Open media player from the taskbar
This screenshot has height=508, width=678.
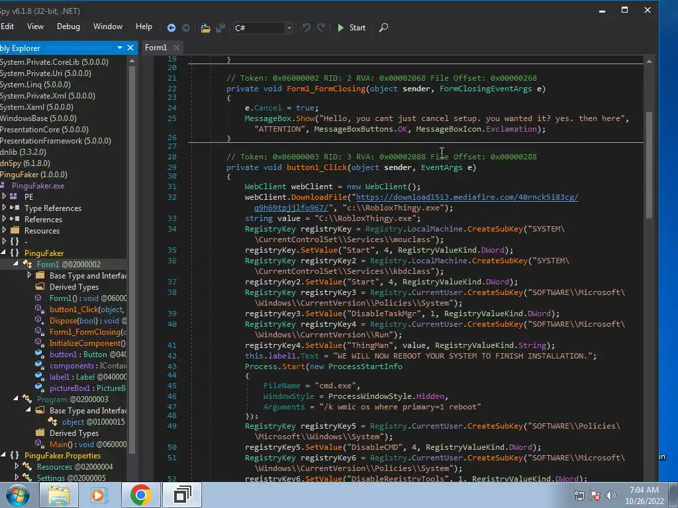pyautogui.click(x=98, y=495)
